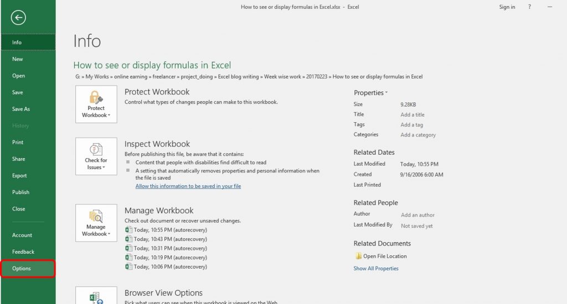
Task: Click 'Today, 10:31 PM (autorecovery)' text
Action: (171, 248)
